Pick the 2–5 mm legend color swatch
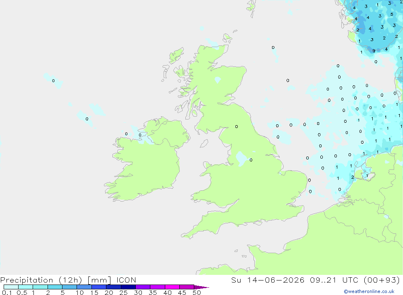The height and width of the screenshot is (295, 403). click(55, 287)
